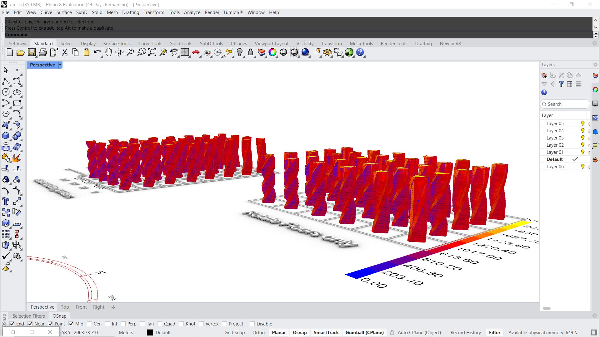Screen dimensions: 600x337
Task: Cut selection with scissors icon
Action: click(65, 52)
